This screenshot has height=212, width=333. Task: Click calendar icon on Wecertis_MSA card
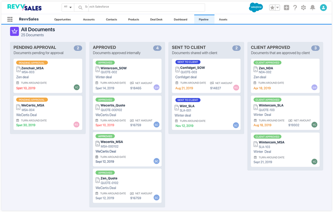[97, 157]
